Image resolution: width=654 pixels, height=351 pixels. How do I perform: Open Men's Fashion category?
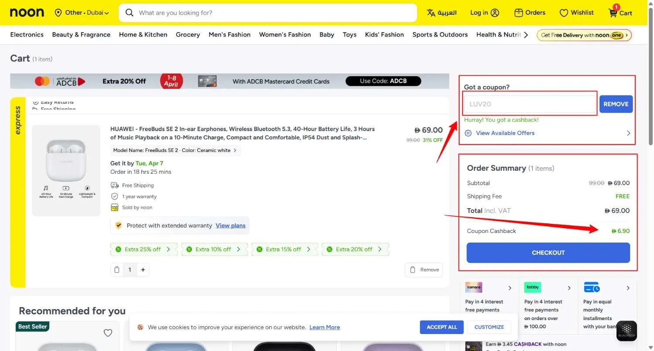(x=229, y=34)
